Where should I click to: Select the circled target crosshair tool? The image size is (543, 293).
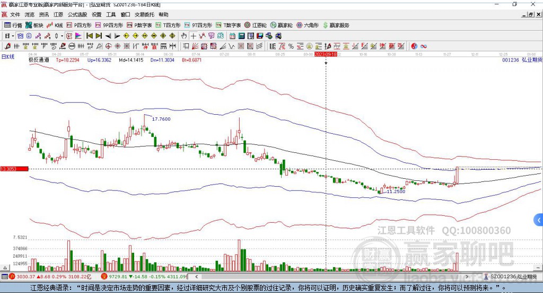pyautogui.click(x=108, y=47)
